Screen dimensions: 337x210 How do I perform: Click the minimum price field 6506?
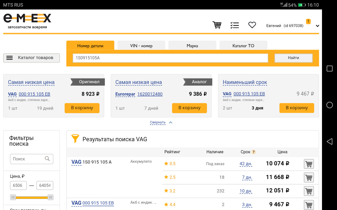coord(18,185)
